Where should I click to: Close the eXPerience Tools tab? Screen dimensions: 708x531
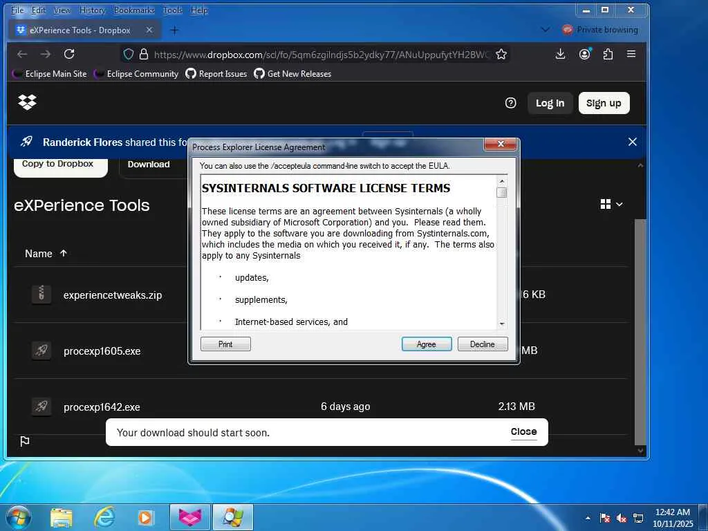(149, 30)
